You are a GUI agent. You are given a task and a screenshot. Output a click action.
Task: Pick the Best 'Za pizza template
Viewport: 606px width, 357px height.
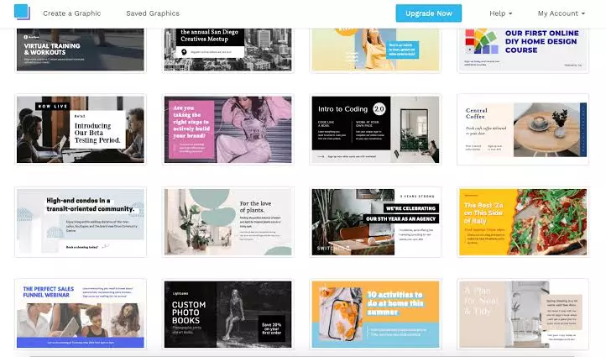(523, 222)
